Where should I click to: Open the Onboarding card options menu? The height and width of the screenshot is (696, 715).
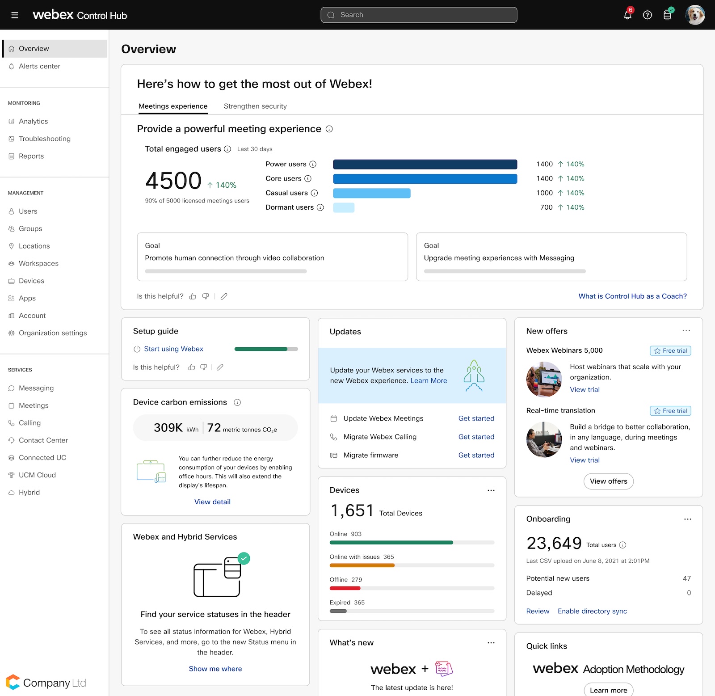coord(687,519)
